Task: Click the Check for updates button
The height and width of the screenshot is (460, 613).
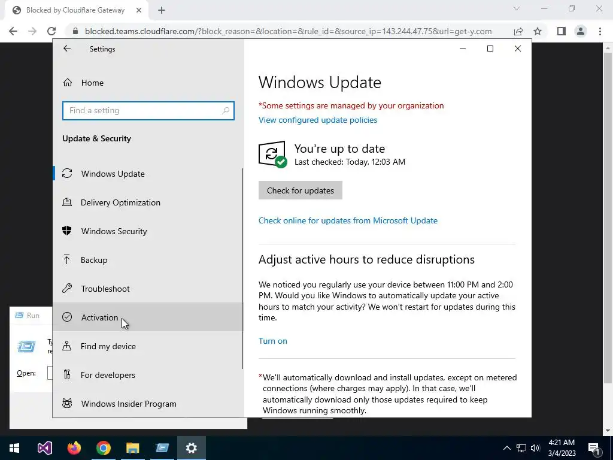Action: point(301,190)
